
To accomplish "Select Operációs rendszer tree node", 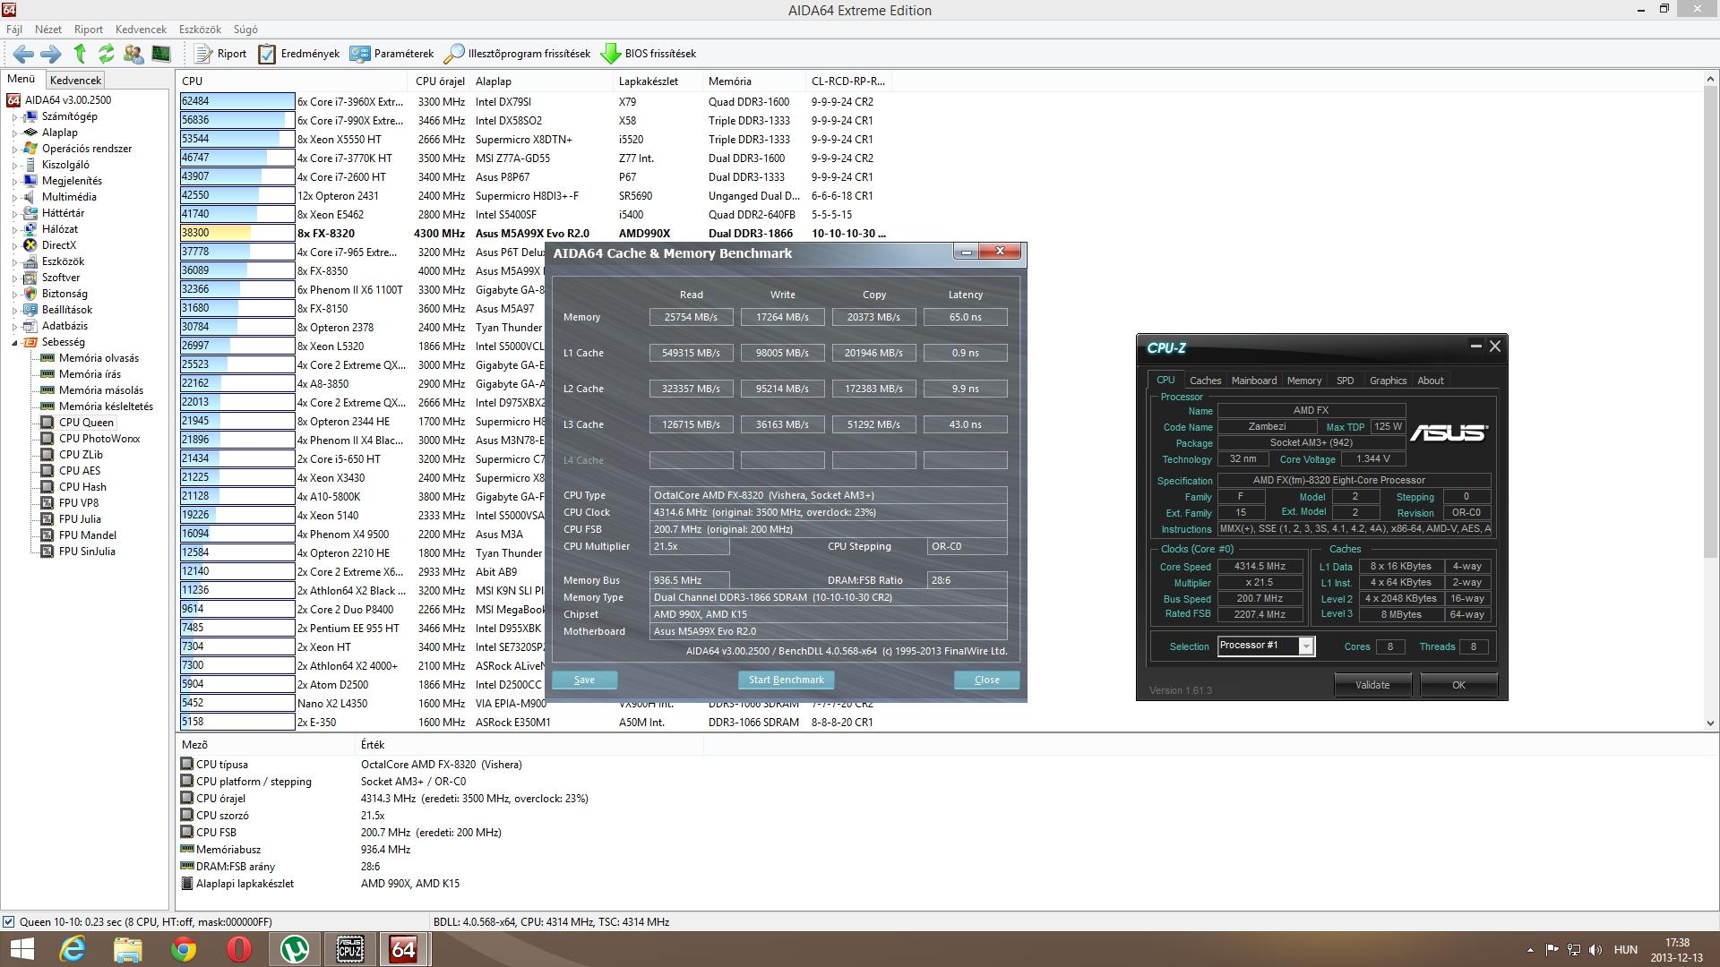I will [87, 149].
